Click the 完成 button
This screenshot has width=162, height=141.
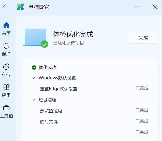[144, 38]
